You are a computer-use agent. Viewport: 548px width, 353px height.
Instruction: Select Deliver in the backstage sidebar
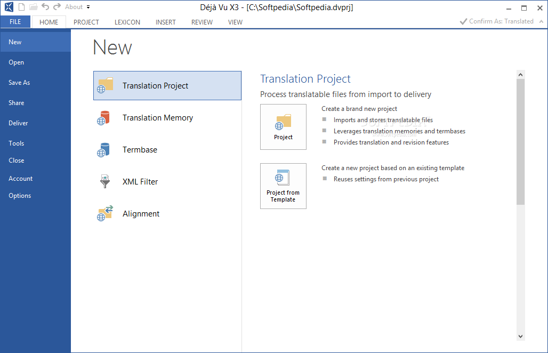click(x=35, y=123)
